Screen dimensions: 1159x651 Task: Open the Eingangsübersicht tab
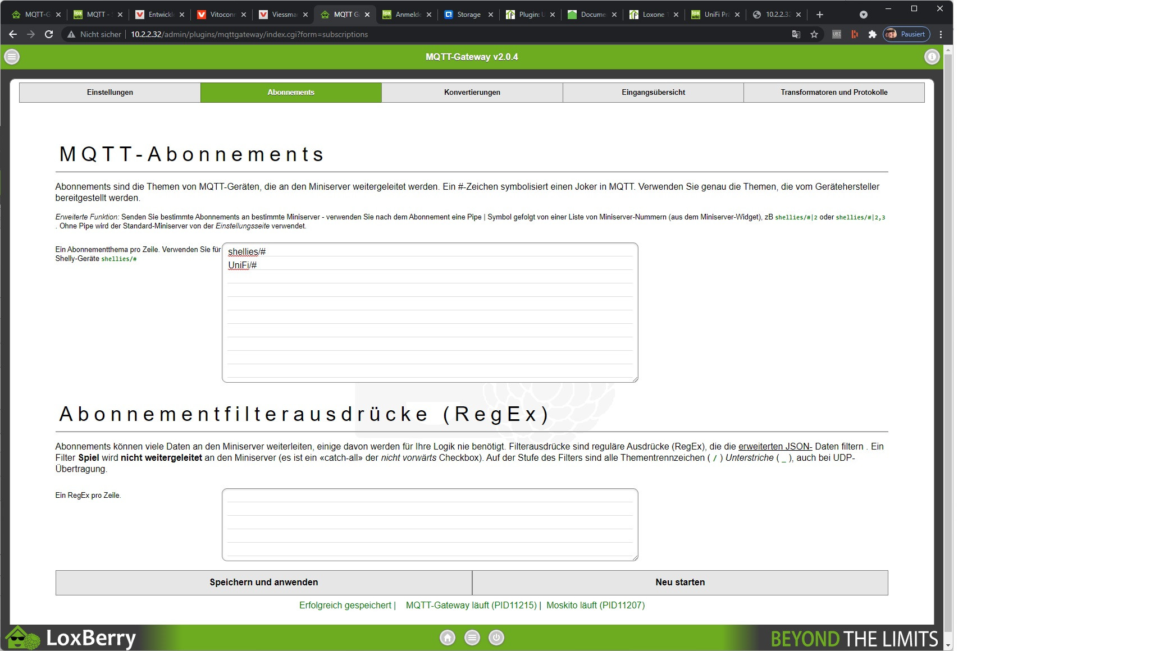tap(653, 92)
